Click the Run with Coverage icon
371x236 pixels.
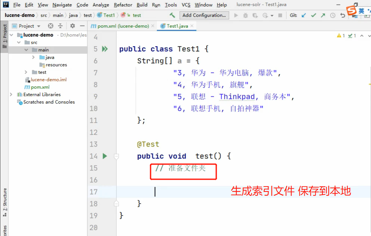255,15
